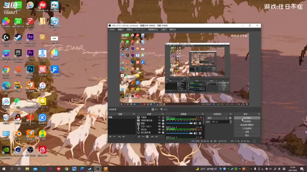
Task: Remove selected scene with minus icon
Action: point(114,137)
